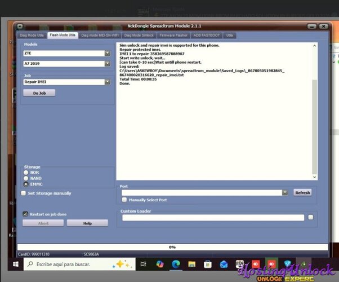339x282 pixels.
Task: Open Microsoft Store from the taskbar
Action: click(208, 264)
